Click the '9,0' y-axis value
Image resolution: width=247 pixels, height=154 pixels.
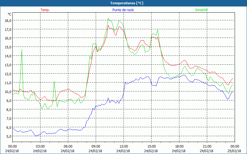[x=9, y=101]
